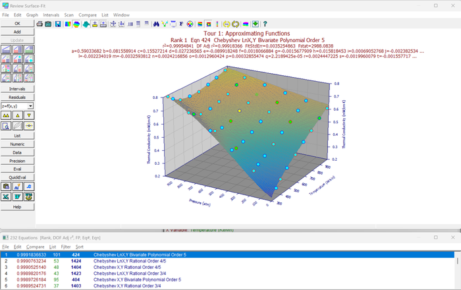
Task: Open the Compare menu in Review Surface-Fit
Action: click(x=88, y=15)
